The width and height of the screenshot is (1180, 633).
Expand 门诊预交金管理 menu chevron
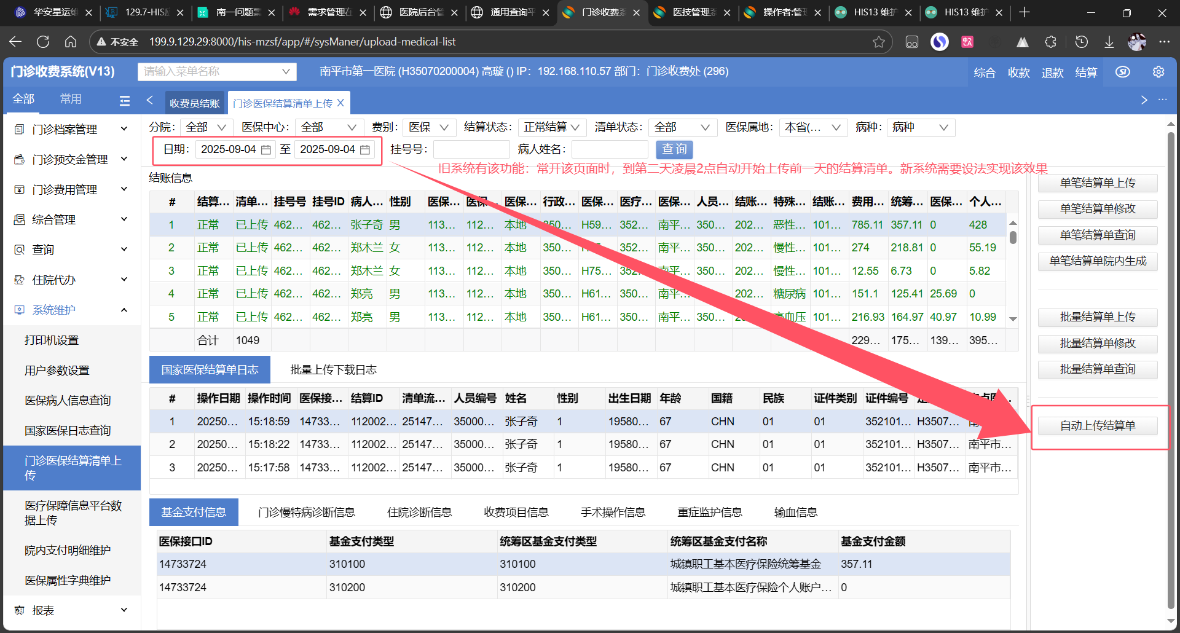tap(124, 159)
